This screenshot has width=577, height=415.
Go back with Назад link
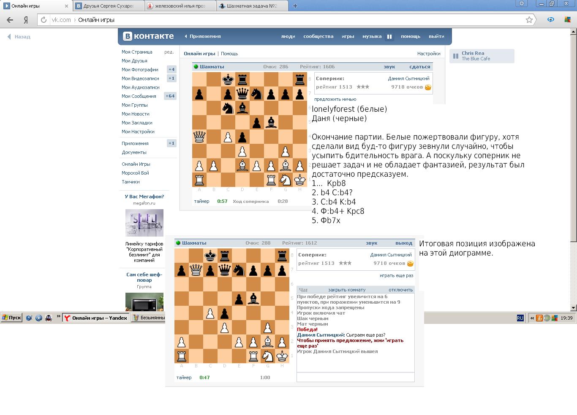pos(19,37)
